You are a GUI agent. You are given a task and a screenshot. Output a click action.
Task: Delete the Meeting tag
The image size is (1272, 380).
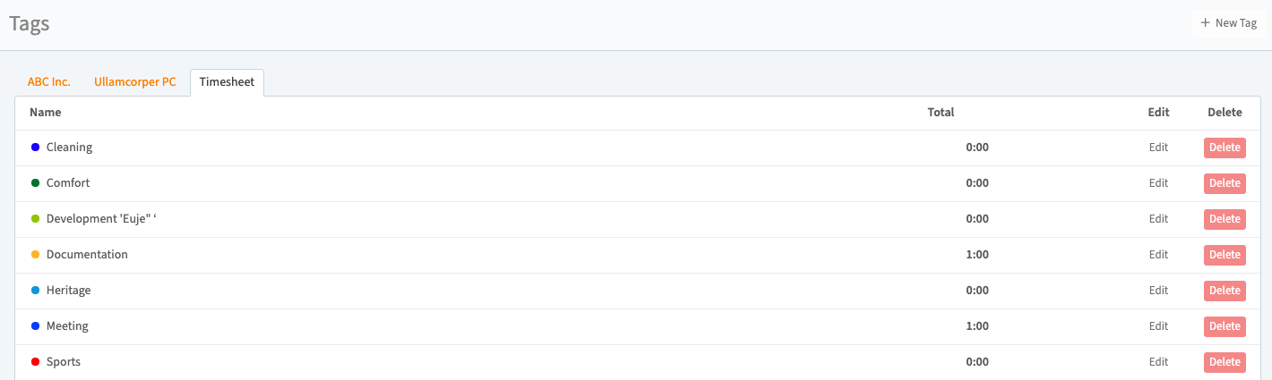(x=1225, y=326)
